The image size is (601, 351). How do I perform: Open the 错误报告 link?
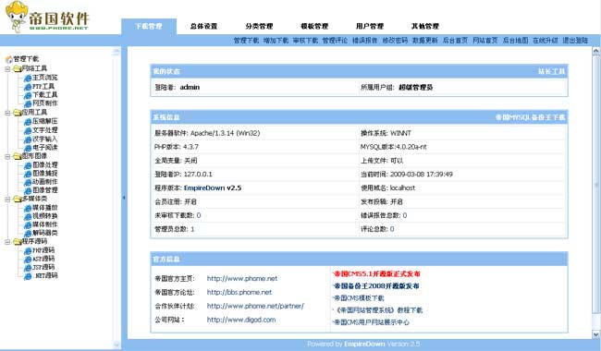(365, 41)
